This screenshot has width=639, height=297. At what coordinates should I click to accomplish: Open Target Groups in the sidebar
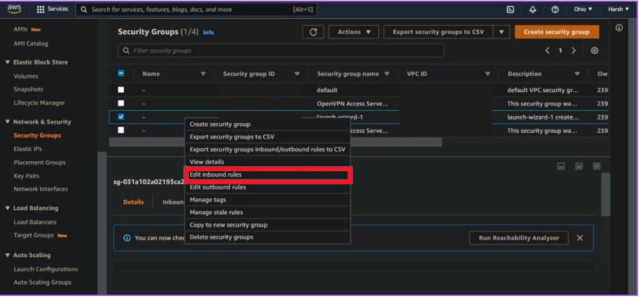[34, 235]
